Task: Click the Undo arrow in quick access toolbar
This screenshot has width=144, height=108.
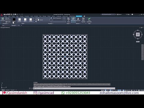Action: click(17, 14)
